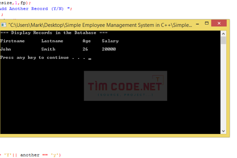The image size is (237, 158).
Task: Minimize the console window
Action: [197, 24]
